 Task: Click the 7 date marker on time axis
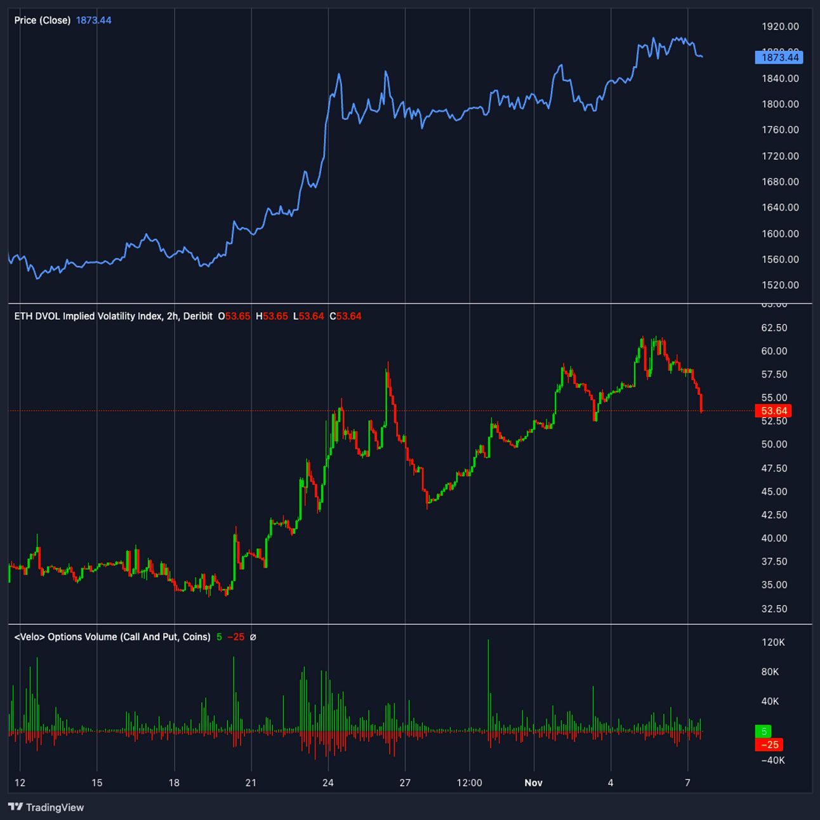click(x=687, y=783)
